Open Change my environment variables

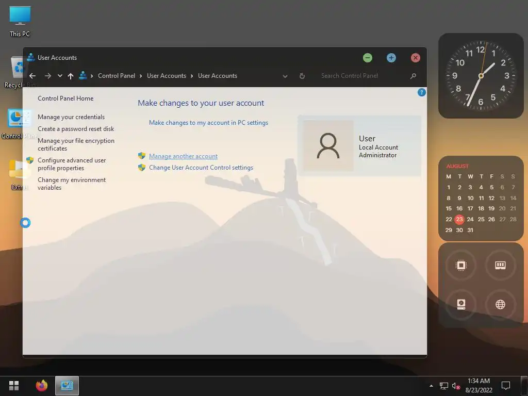72,184
